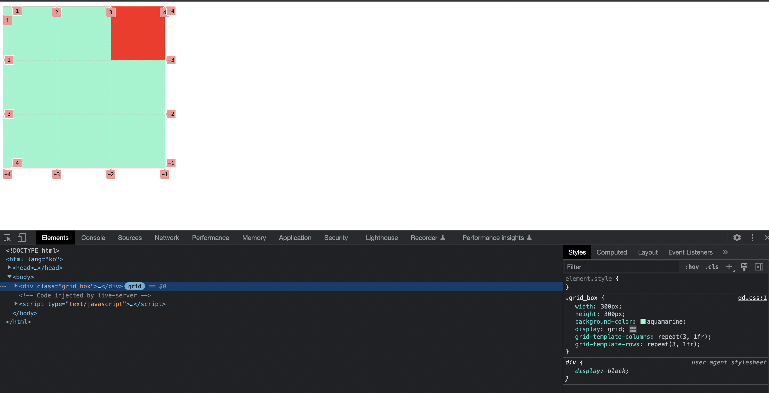This screenshot has width=769, height=393.
Task: Click the new style rule plus icon
Action: click(x=729, y=267)
